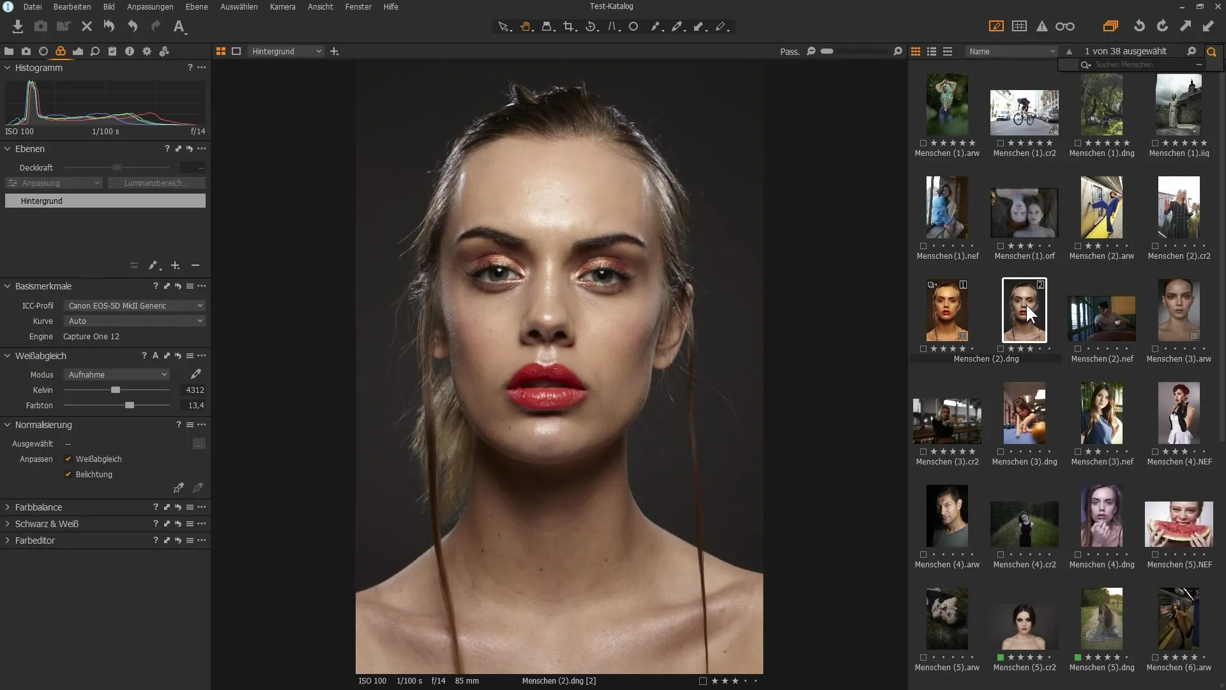
Task: Click the reset adjustments icon
Action: [109, 26]
